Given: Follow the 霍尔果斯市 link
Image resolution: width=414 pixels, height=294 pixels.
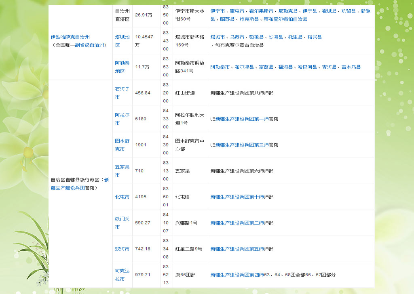Looking at the screenshot, I should (x=261, y=11).
